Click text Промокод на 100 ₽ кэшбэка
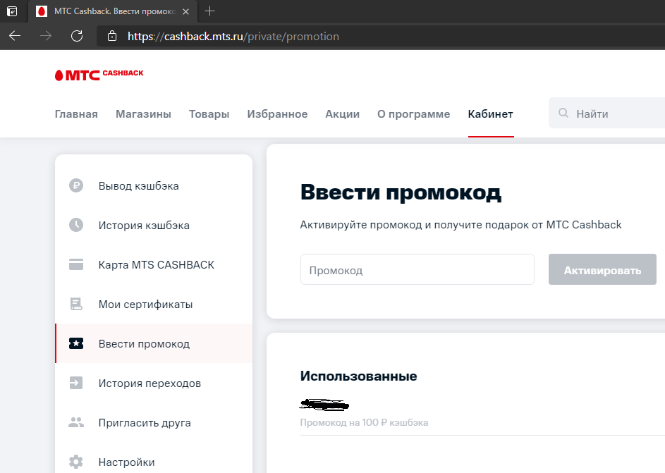The width and height of the screenshot is (665, 473). click(364, 422)
